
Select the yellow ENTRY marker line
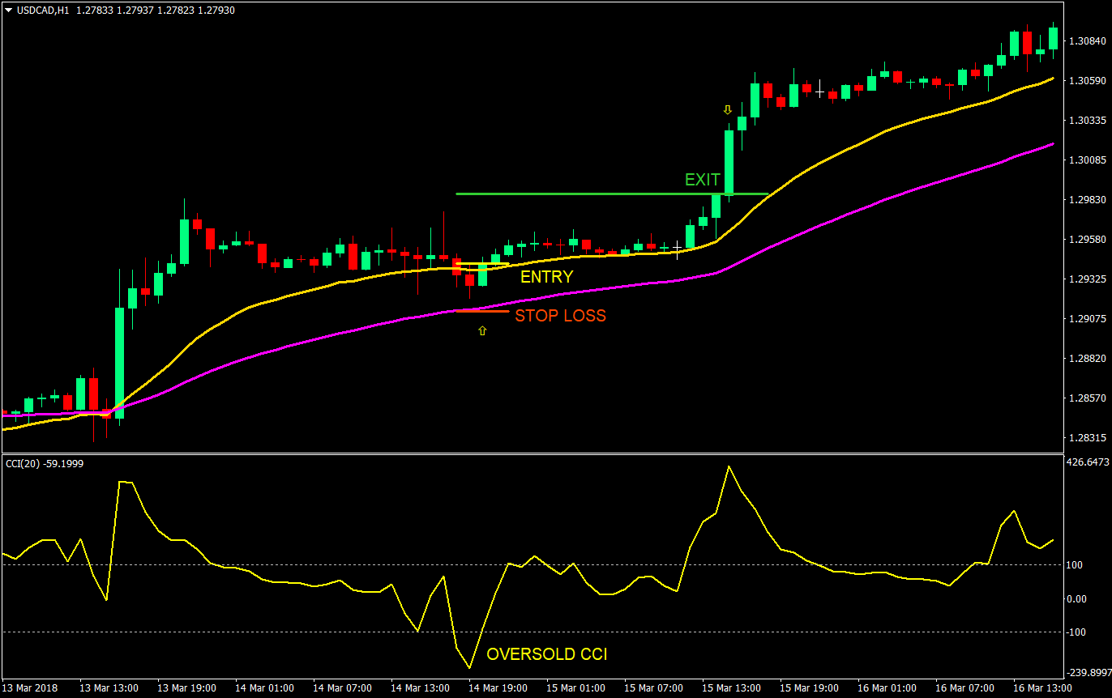pos(482,264)
